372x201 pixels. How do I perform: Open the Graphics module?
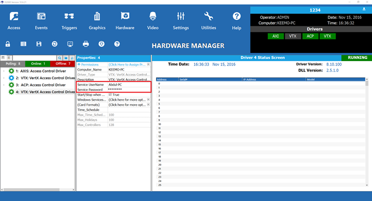(97, 21)
